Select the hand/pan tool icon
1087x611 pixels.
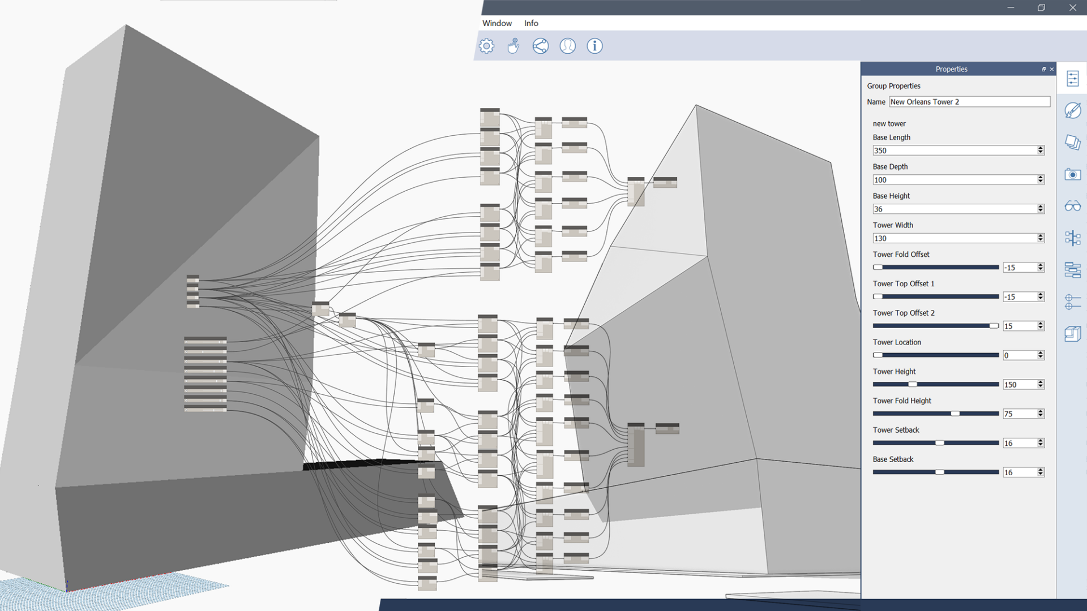pos(513,45)
